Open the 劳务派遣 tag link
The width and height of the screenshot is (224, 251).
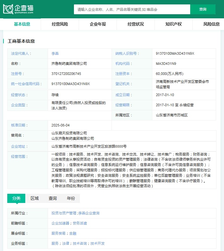80,223
